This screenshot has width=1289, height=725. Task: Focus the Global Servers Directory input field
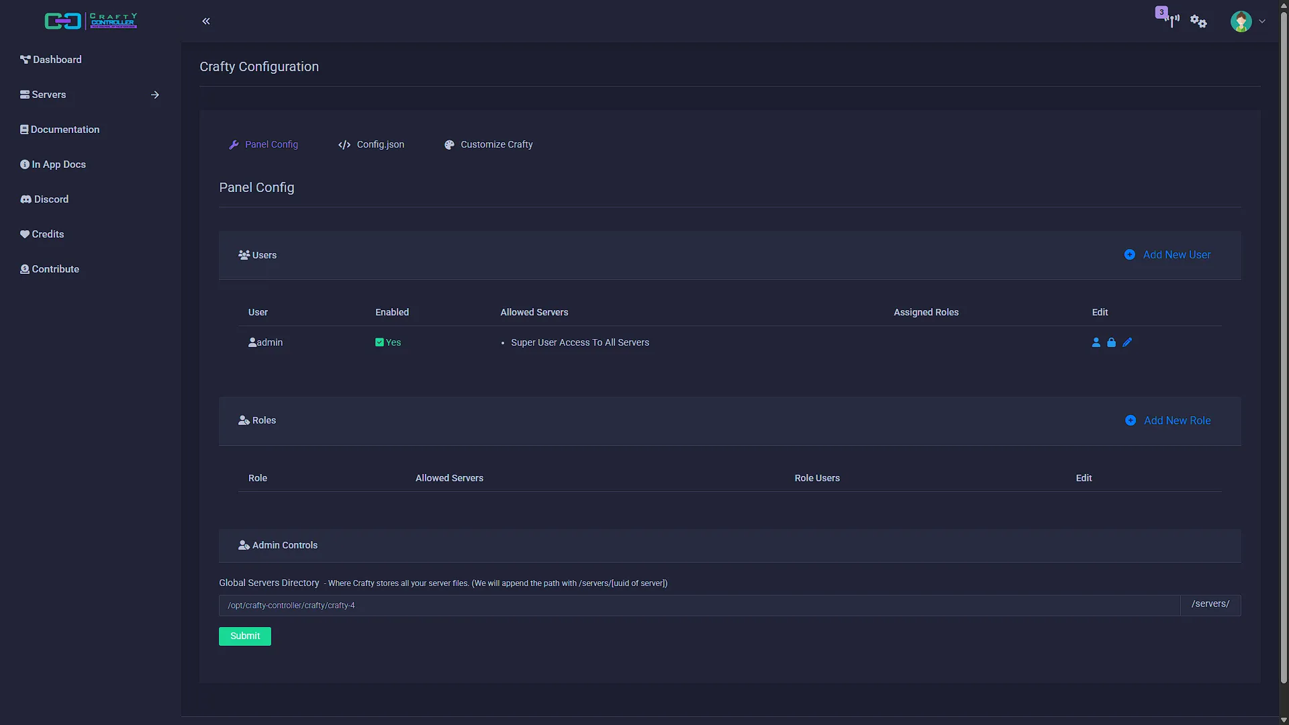(700, 606)
